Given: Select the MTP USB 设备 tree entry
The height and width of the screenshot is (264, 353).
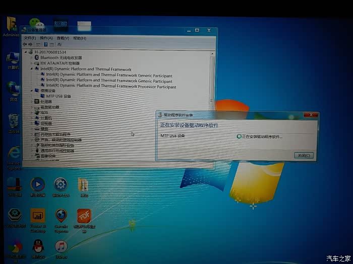Looking at the screenshot, I should pyautogui.click(x=58, y=96).
